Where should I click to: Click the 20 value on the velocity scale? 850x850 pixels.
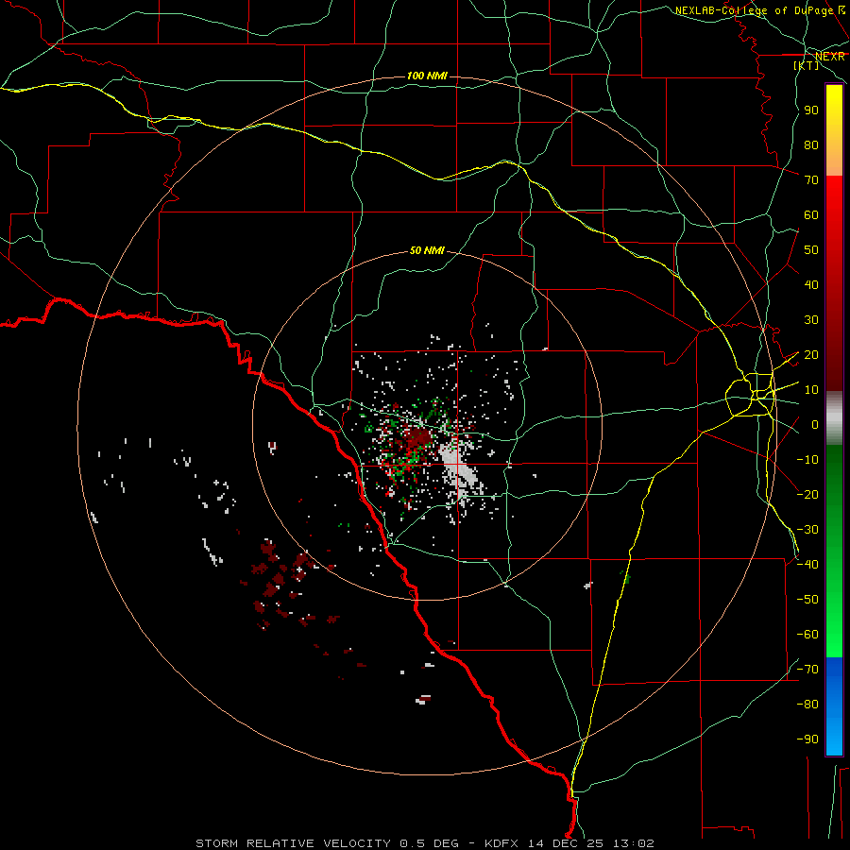(x=811, y=355)
